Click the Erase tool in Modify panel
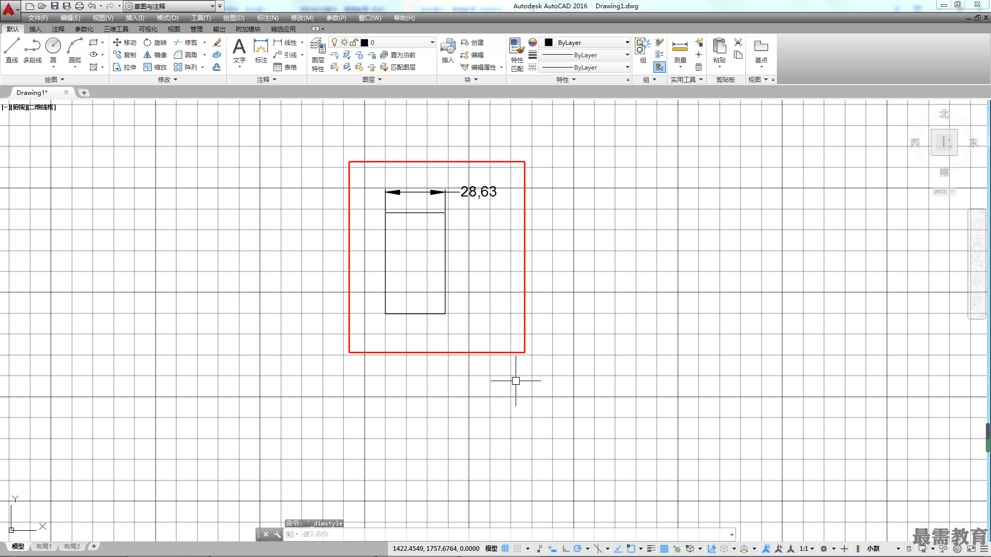This screenshot has width=991, height=557. 217,42
